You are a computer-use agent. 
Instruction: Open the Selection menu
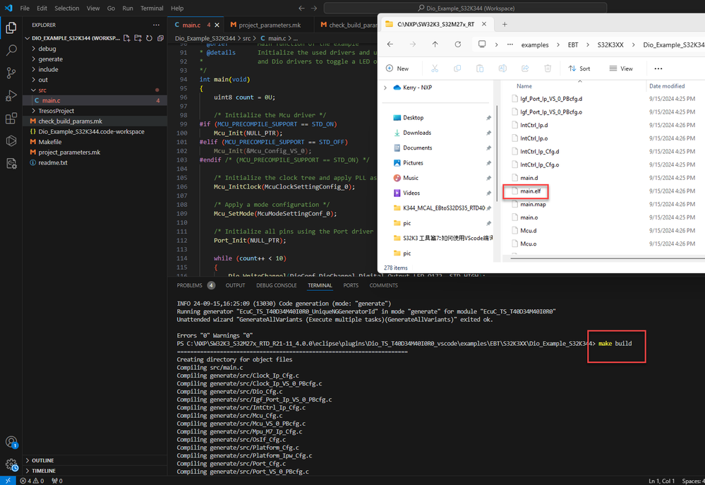click(x=66, y=8)
